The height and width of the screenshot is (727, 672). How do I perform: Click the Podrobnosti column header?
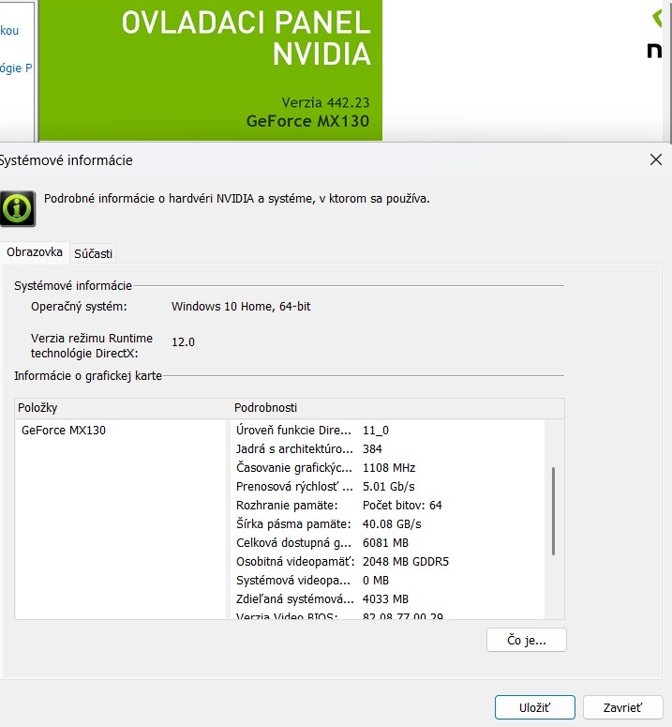pyautogui.click(x=394, y=408)
